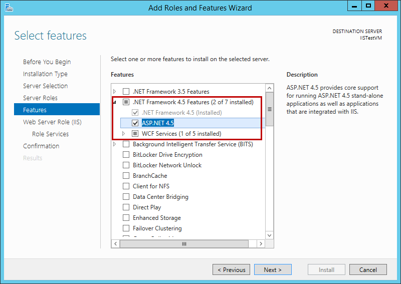Open Web Server Role (IIS) step
The width and height of the screenshot is (401, 284).
click(x=52, y=122)
